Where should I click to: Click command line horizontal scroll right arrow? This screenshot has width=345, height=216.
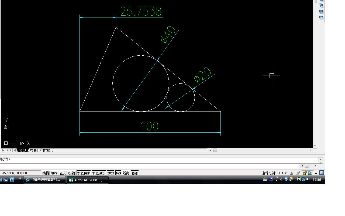coord(315,166)
